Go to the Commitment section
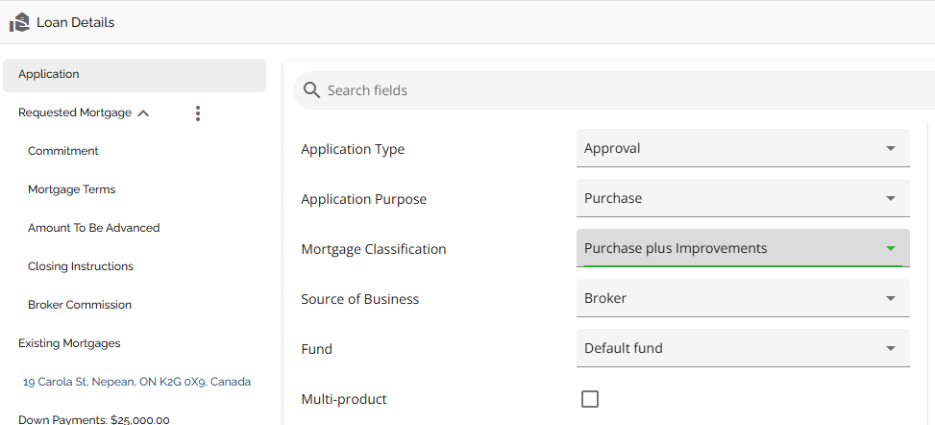Image resolution: width=935 pixels, height=425 pixels. 63,151
